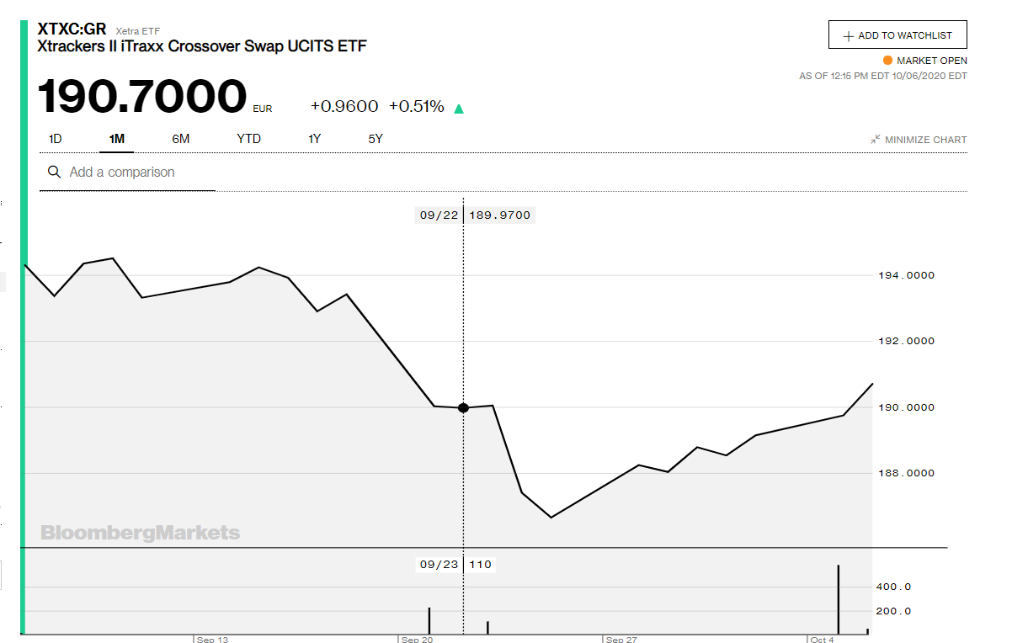Click the XTXC:GR ticker symbol
This screenshot has height=643, width=1012.
(x=72, y=29)
